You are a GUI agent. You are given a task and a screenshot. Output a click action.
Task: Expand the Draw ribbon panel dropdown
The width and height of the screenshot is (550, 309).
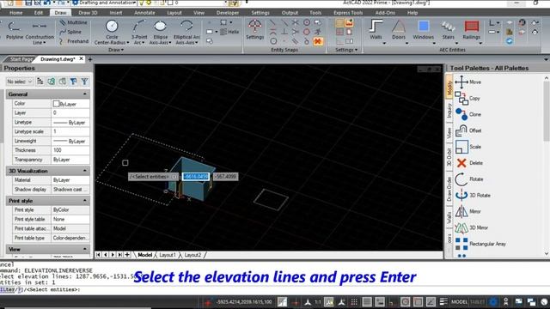pyautogui.click(x=116, y=50)
